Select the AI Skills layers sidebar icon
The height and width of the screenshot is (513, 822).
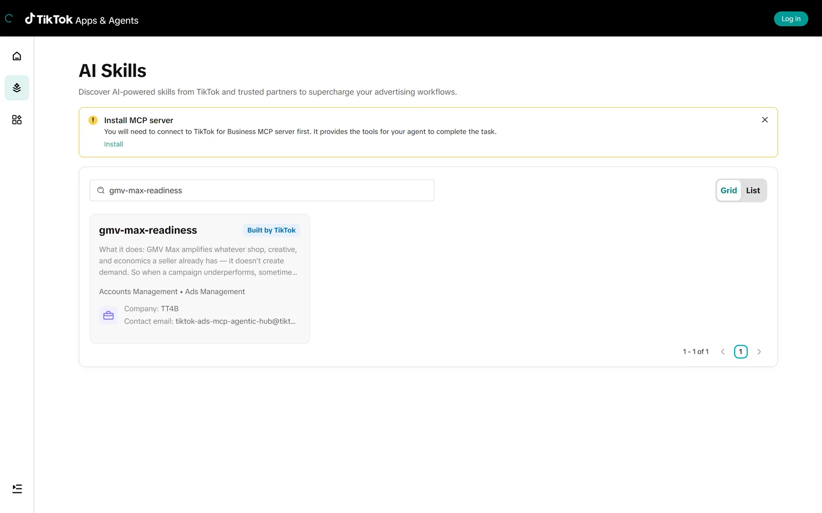click(x=17, y=88)
